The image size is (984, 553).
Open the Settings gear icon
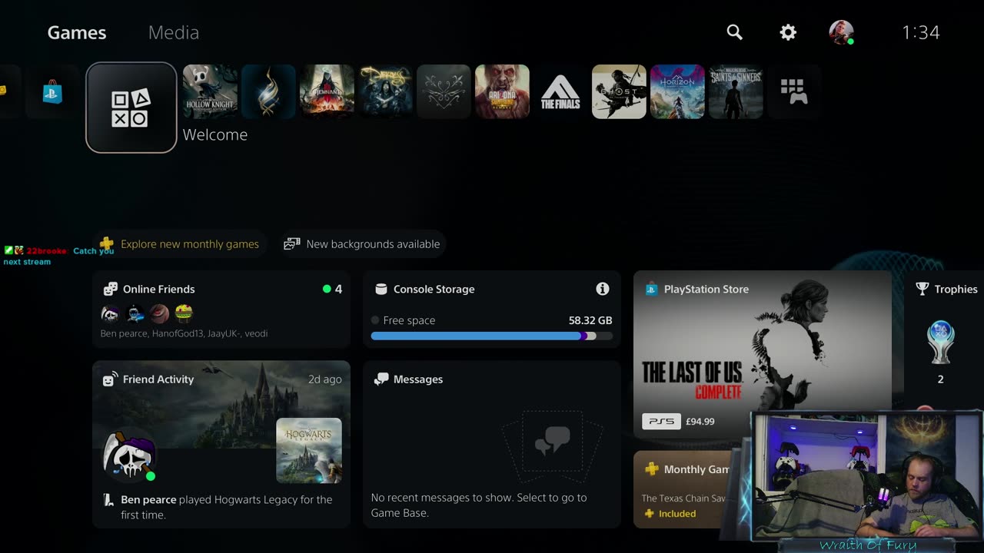tap(788, 32)
